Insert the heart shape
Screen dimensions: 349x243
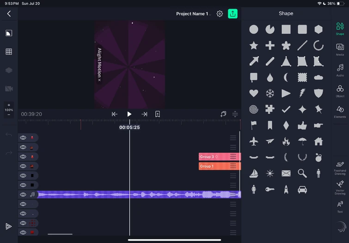pos(254,93)
